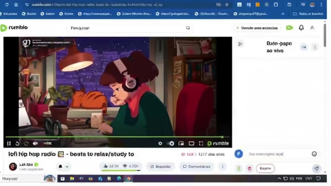The image size is (331, 186).
Task: Open the browser profile avatar
Action: (312, 5)
